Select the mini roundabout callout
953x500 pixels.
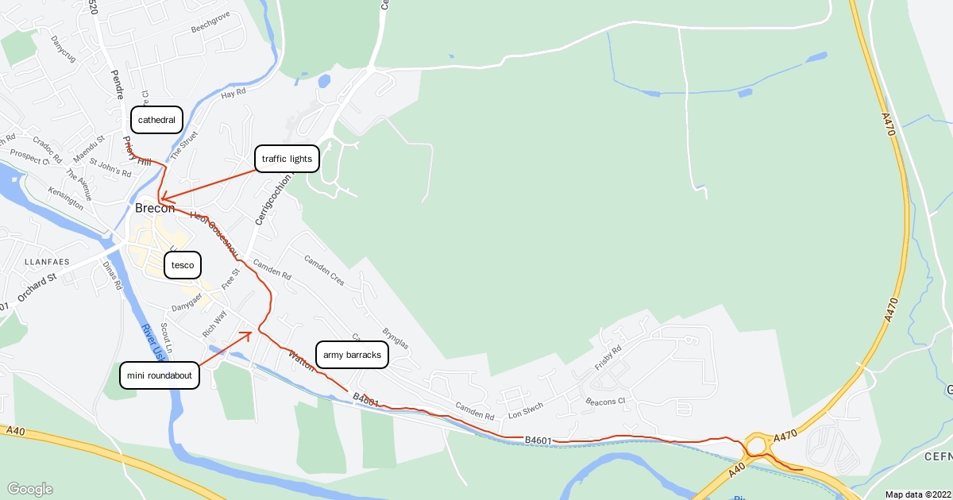pyautogui.click(x=160, y=375)
